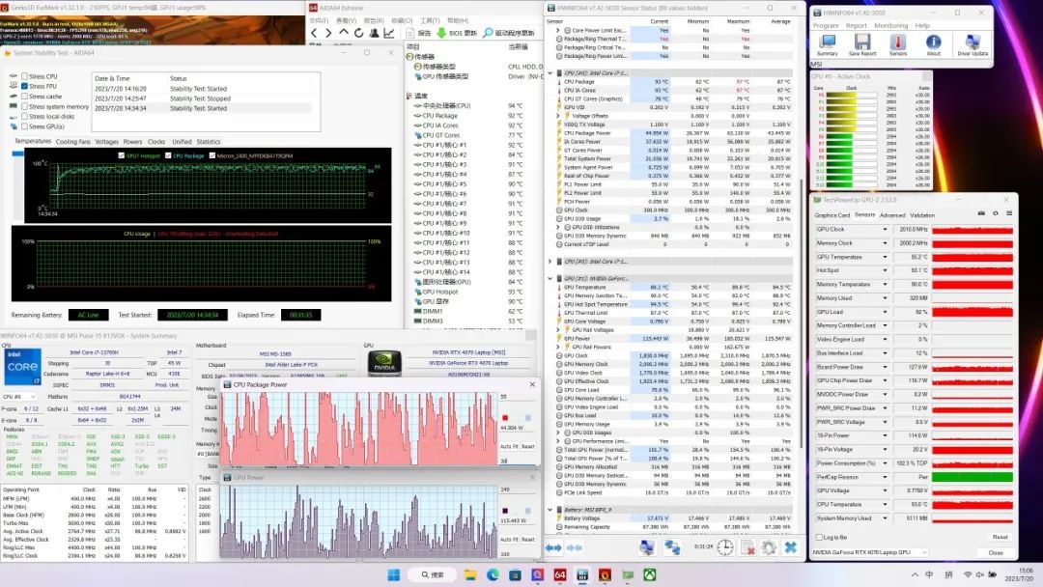Image resolution: width=1043 pixels, height=587 pixels.
Task: Tick the Log to file checkbox in GPU-Z
Action: point(819,537)
